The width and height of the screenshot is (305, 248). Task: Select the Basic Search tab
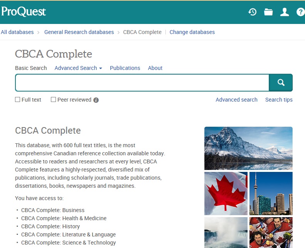click(31, 68)
